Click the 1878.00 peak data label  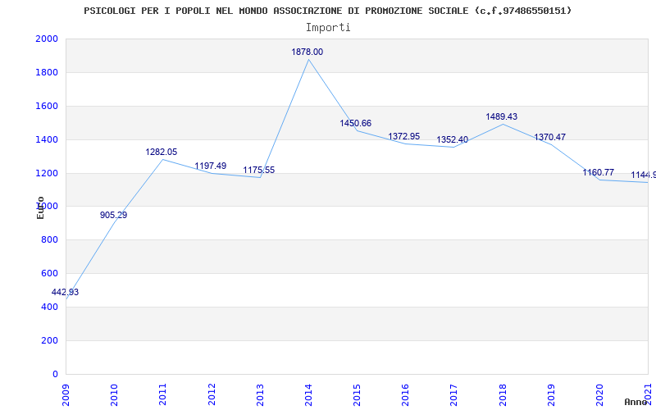[x=307, y=52]
